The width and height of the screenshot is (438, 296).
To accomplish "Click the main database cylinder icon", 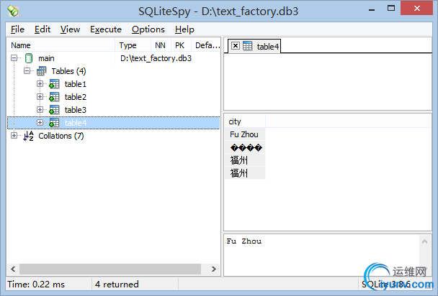I will point(29,58).
